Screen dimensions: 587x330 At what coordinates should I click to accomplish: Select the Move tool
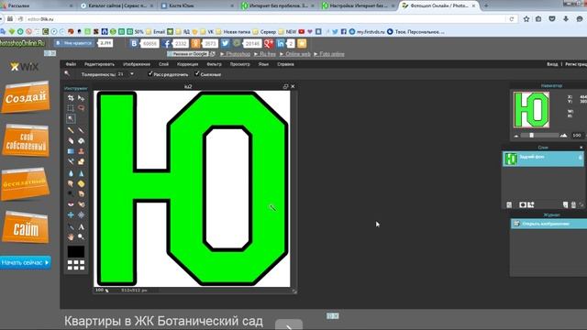coord(81,98)
